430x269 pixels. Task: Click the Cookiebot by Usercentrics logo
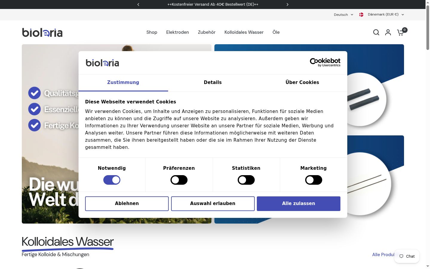click(x=325, y=62)
